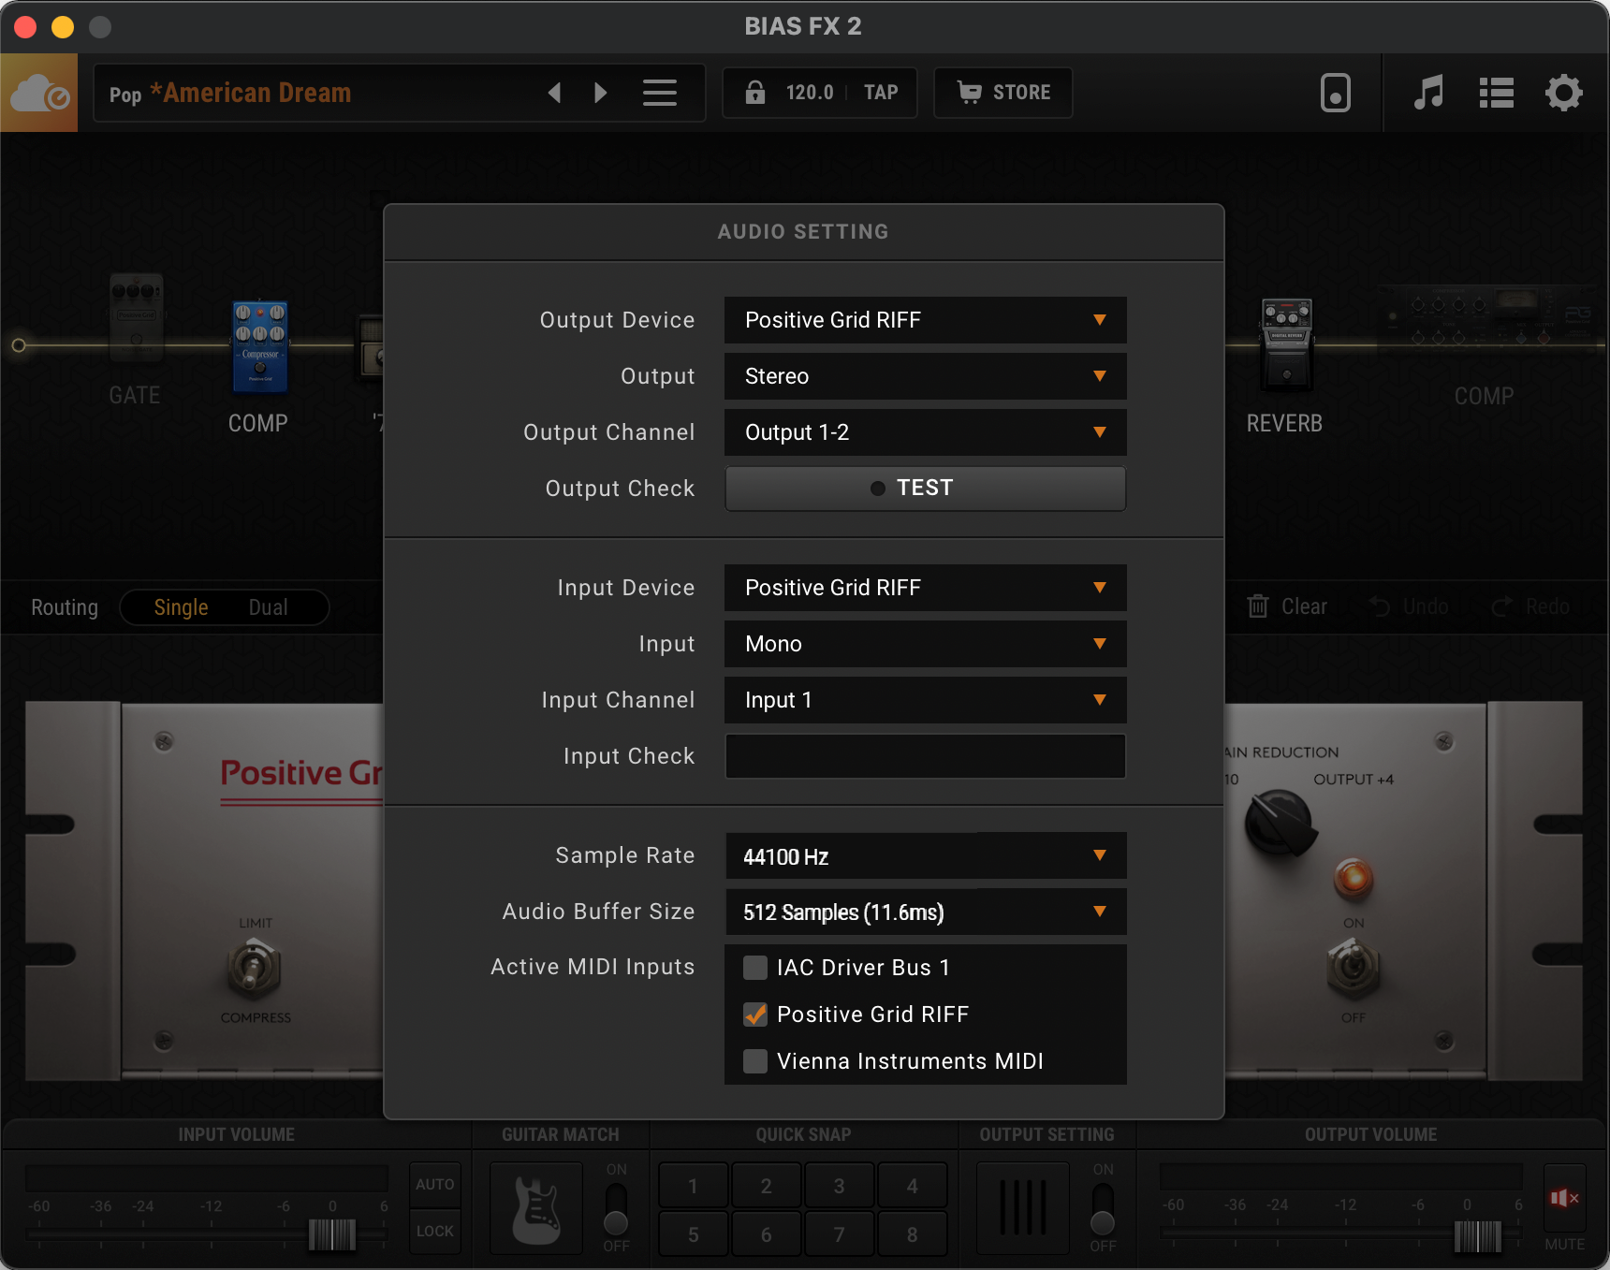Click the Output Check TEST button

tap(926, 489)
